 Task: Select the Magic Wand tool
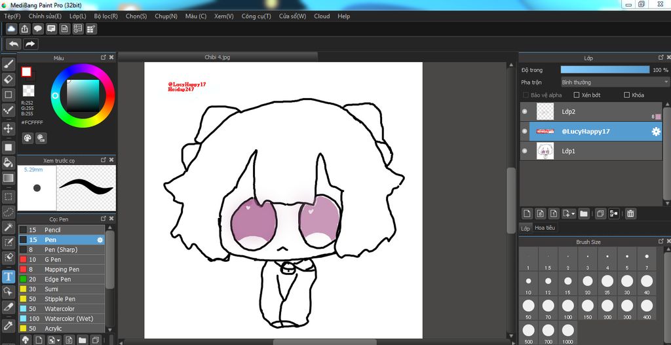(x=8, y=227)
